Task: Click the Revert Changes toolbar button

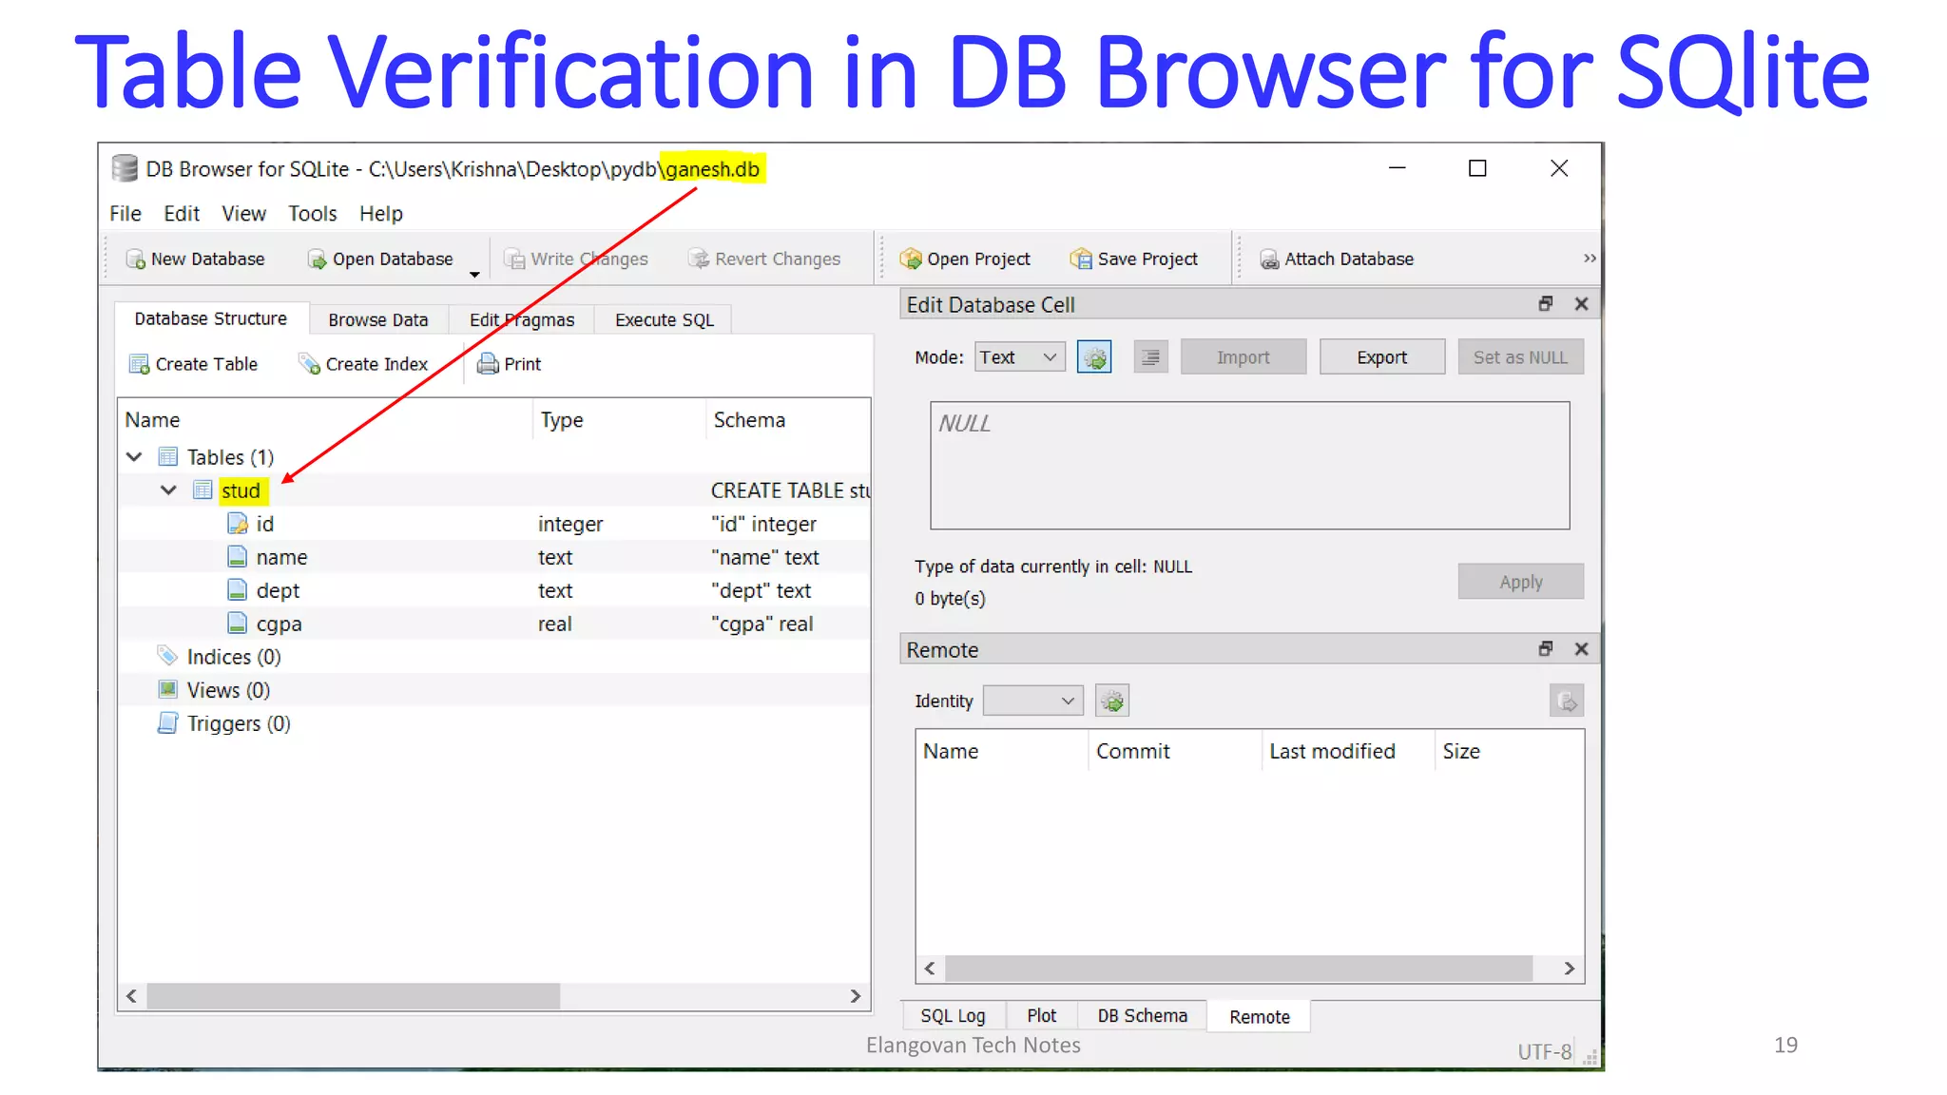Action: [x=764, y=259]
